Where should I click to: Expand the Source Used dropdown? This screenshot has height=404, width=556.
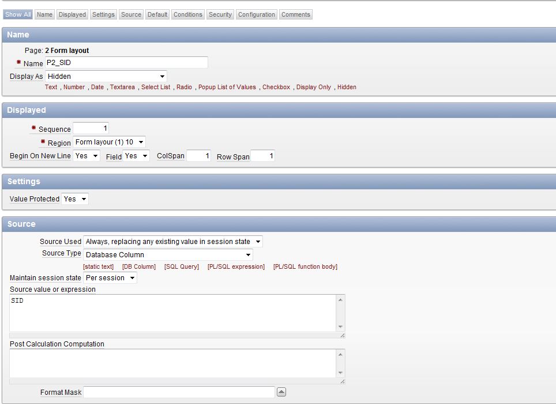(173, 242)
